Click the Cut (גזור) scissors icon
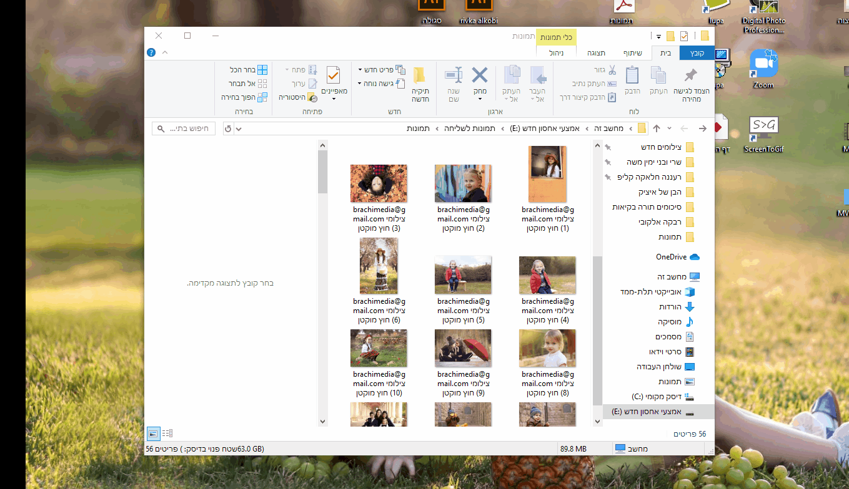Viewport: 849px width, 489px height. point(612,70)
